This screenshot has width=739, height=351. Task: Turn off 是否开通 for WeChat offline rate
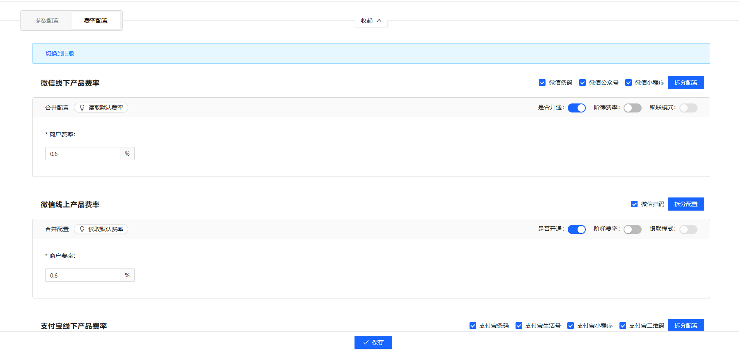point(576,108)
